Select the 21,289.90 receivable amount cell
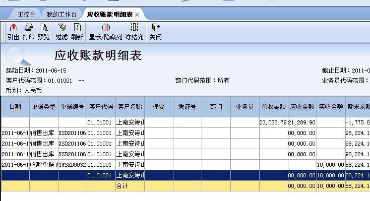The image size is (370, 201). 302,122
